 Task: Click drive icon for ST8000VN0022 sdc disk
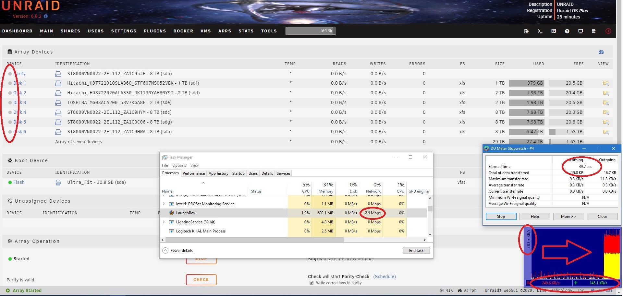[58, 112]
